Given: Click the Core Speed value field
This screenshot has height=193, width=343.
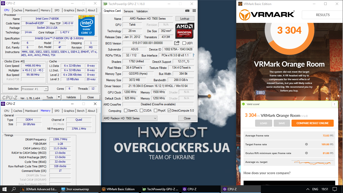Looking at the screenshot, I should [x=32, y=66].
